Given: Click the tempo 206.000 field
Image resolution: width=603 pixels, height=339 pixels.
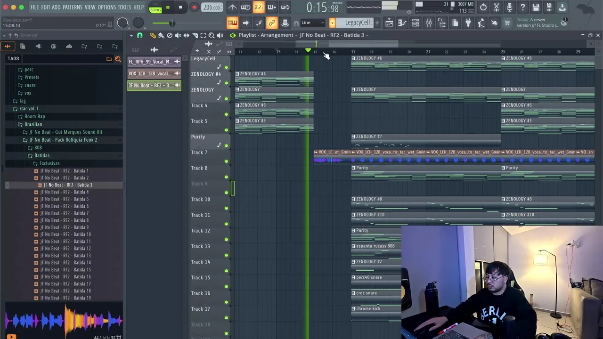Looking at the screenshot, I should pos(212,8).
